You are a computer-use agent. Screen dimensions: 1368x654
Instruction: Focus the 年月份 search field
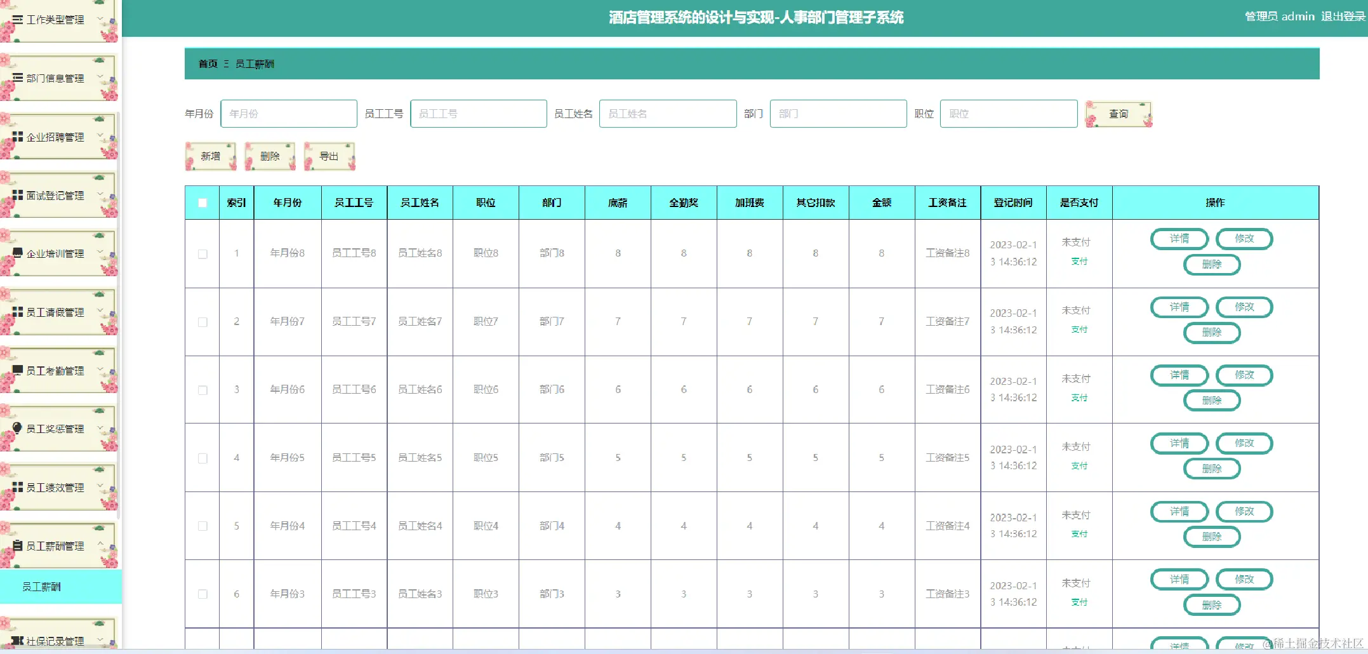(289, 114)
